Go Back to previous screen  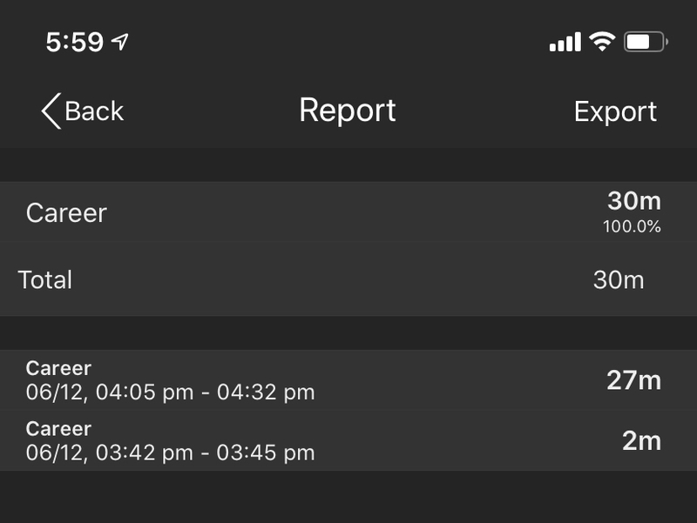click(x=83, y=111)
